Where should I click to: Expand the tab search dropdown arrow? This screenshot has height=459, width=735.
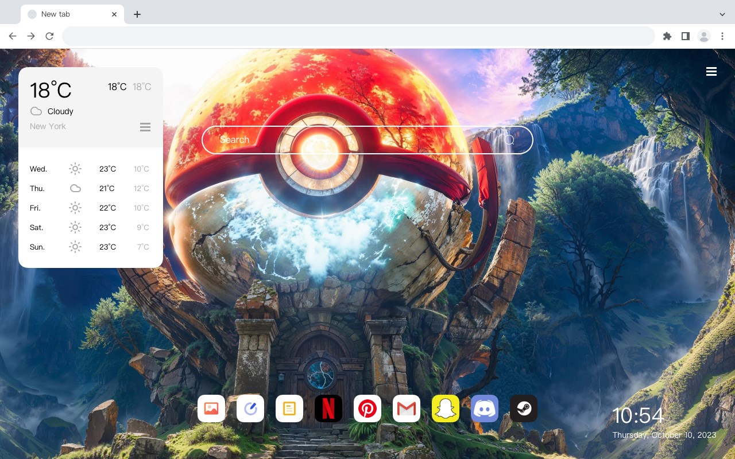722,14
